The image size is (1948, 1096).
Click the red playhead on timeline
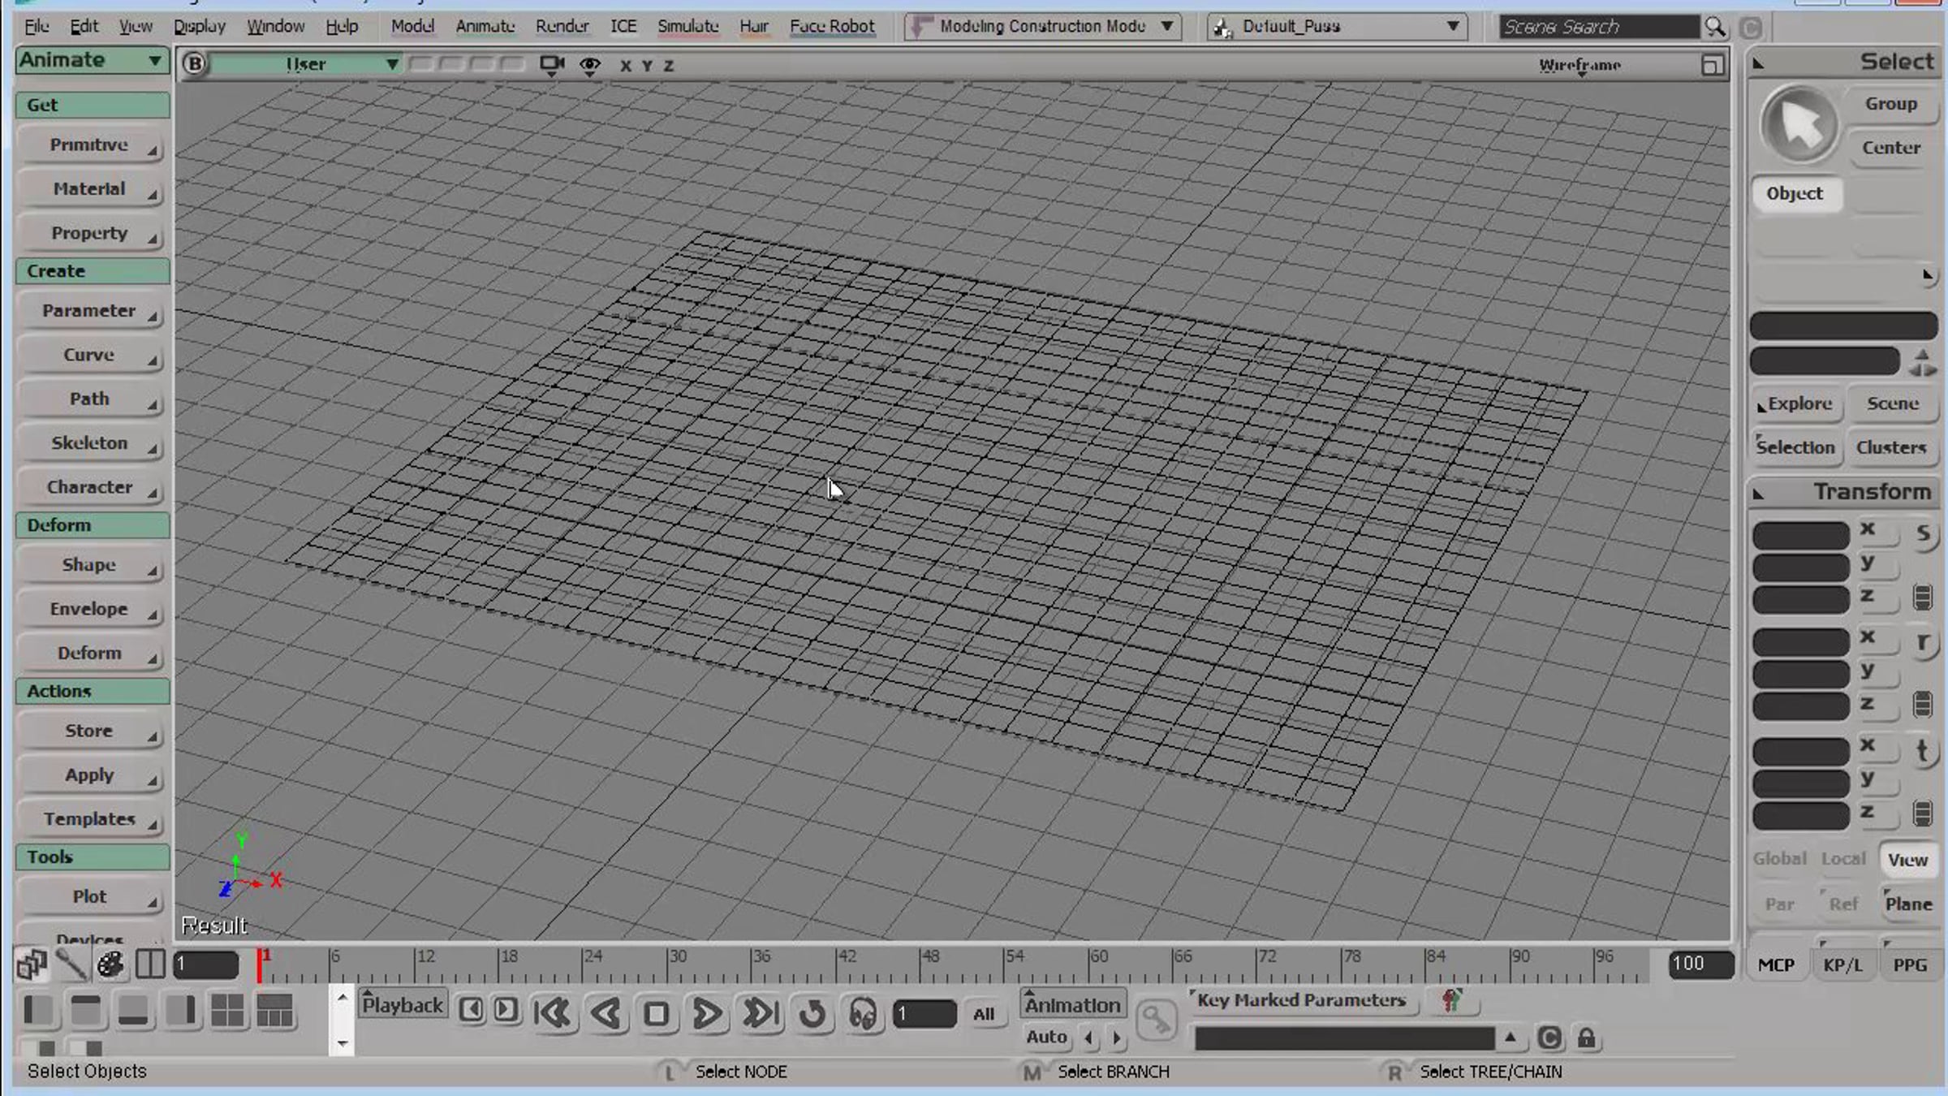(260, 965)
